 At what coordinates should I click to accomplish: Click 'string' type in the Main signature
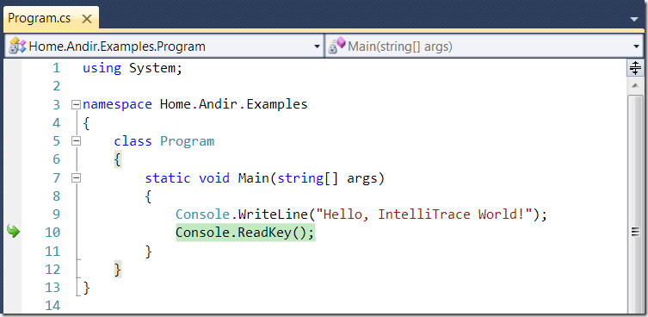click(x=300, y=178)
